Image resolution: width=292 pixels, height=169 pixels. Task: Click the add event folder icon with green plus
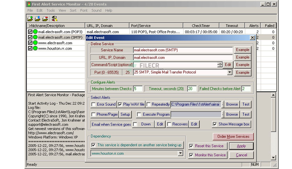pos(30,19)
